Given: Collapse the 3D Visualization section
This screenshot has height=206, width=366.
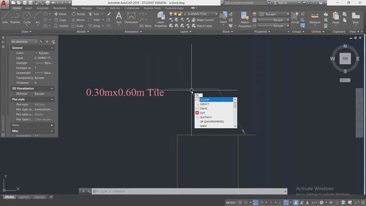Looking at the screenshot, I should [52, 89].
